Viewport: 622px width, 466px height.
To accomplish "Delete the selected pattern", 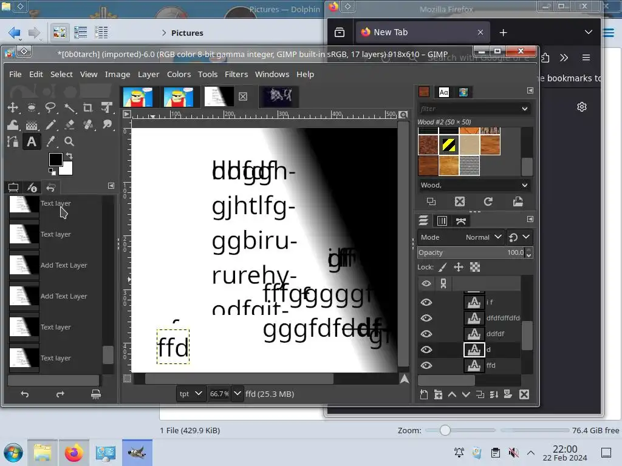I will (x=459, y=201).
